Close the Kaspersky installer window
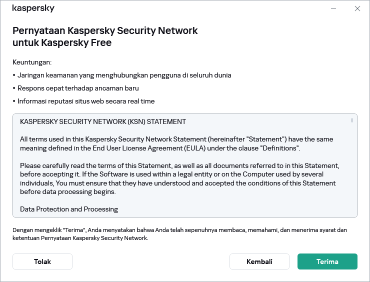Image resolution: width=370 pixels, height=282 pixels. coord(357,8)
